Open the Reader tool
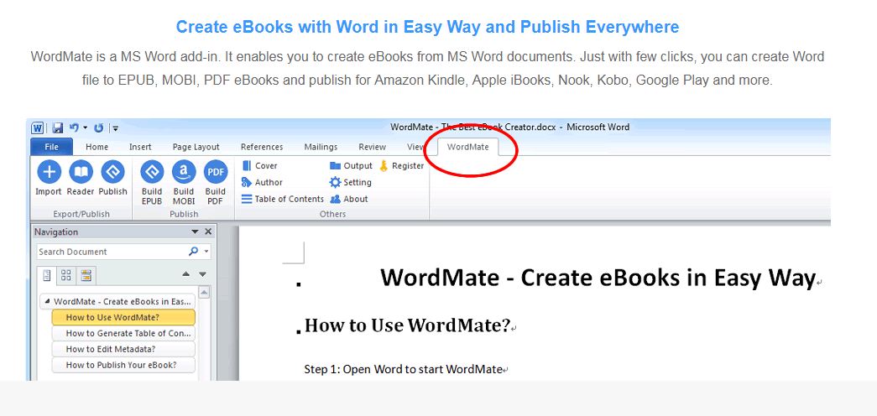Viewport: 877px width, 416px height. tap(81, 179)
